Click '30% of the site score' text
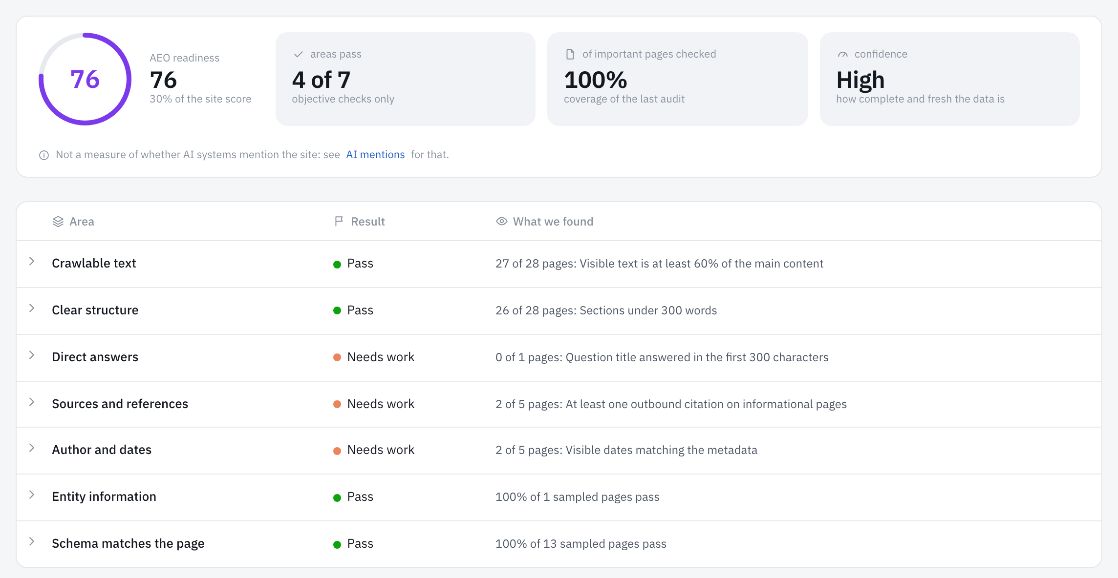 [x=200, y=99]
